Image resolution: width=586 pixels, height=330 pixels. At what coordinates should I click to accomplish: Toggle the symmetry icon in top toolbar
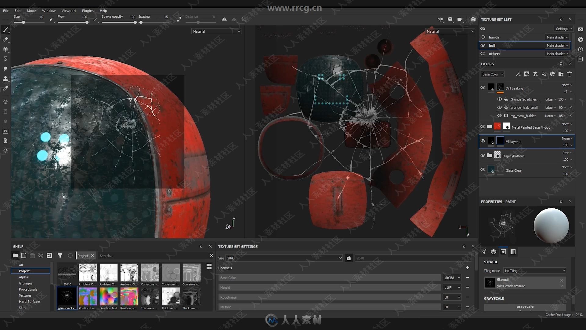pyautogui.click(x=224, y=19)
